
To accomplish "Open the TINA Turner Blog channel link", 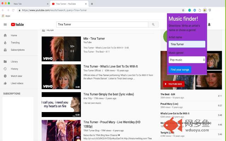I will point(91,131).
